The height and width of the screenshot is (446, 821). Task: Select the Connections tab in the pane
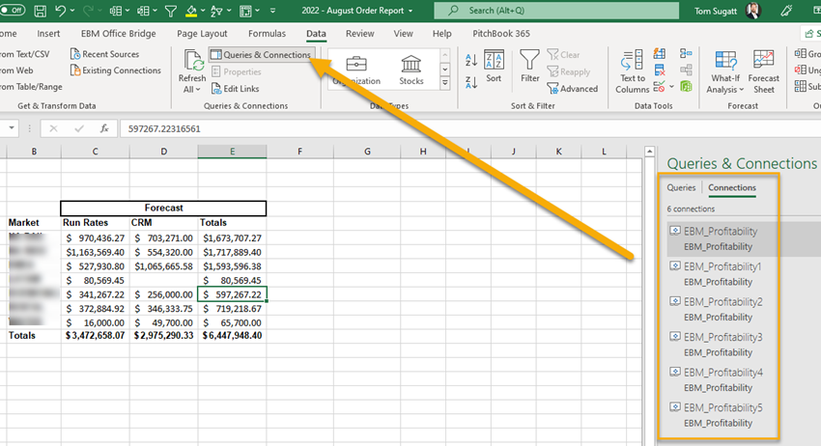(x=732, y=187)
